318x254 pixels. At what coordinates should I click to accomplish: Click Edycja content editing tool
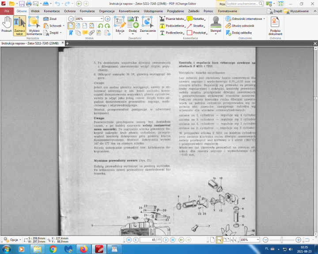[120, 25]
